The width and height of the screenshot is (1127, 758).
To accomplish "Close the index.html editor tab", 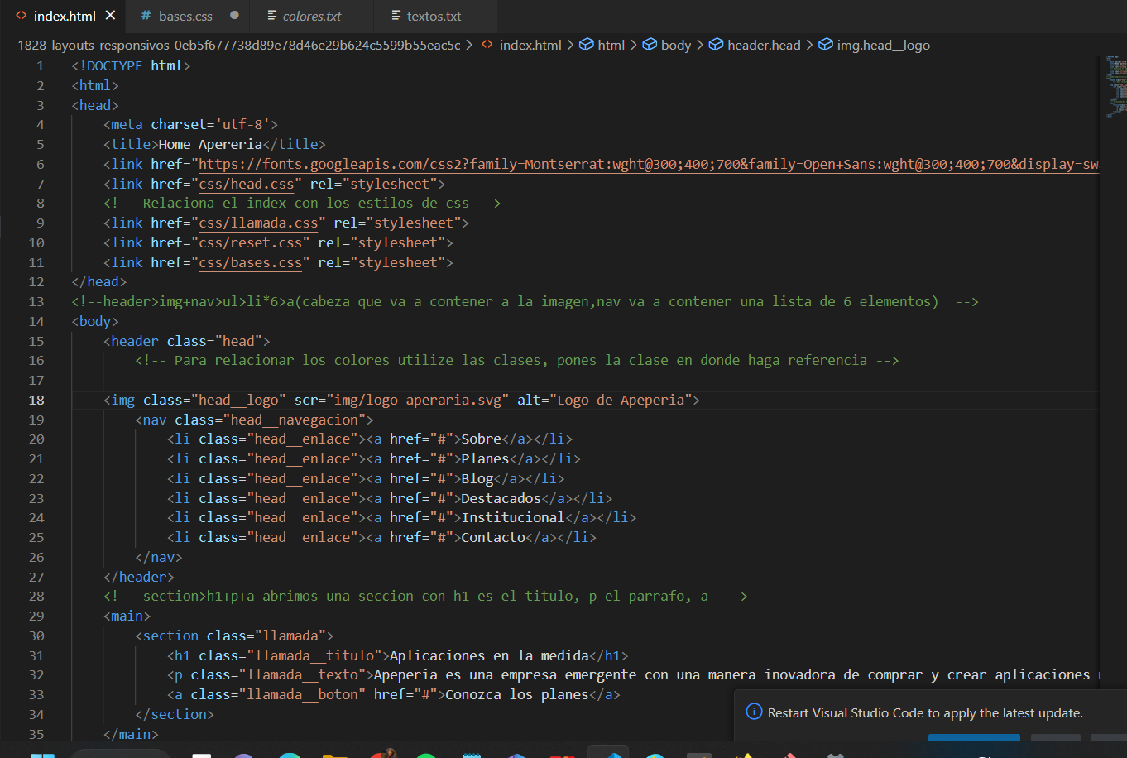I will click(x=110, y=16).
